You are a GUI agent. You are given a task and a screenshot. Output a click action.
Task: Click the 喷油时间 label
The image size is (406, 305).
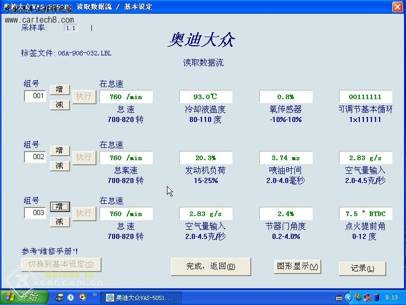click(285, 170)
